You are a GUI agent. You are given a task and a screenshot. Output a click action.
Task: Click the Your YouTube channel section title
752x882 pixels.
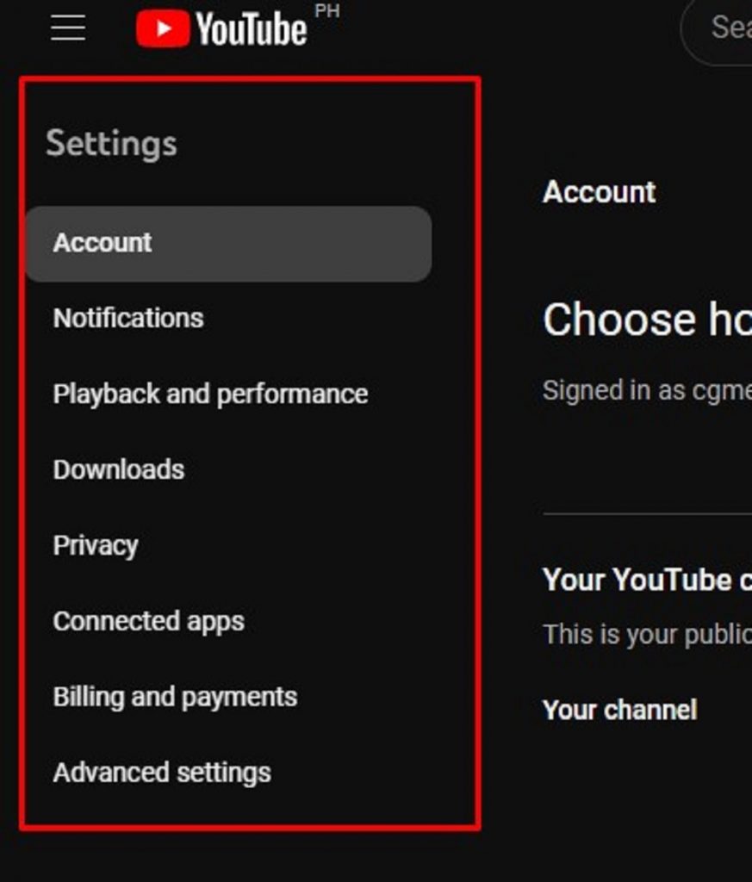pyautogui.click(x=647, y=581)
